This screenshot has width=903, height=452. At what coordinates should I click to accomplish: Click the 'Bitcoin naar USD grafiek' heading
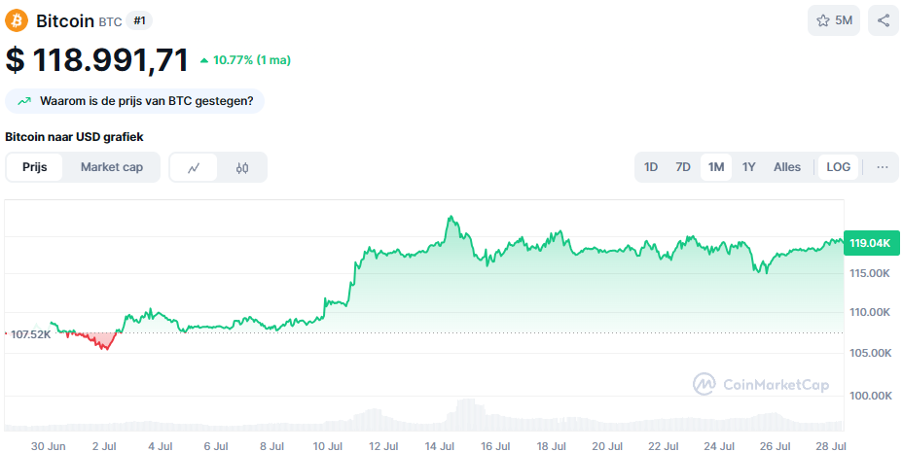point(74,137)
